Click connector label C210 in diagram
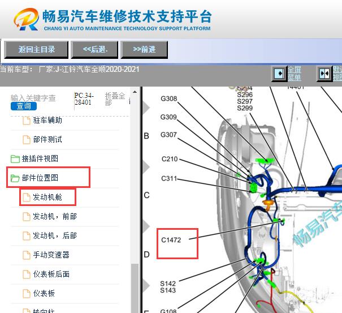Image resolution: width=342 pixels, height=313 pixels. pos(170,159)
